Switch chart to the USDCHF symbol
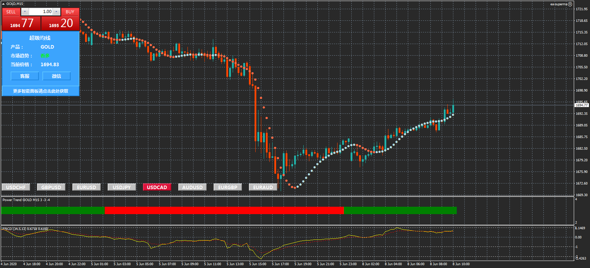 16,187
